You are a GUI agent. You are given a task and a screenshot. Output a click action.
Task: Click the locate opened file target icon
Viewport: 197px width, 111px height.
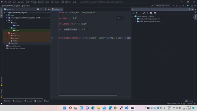pyautogui.click(x=38, y=9)
